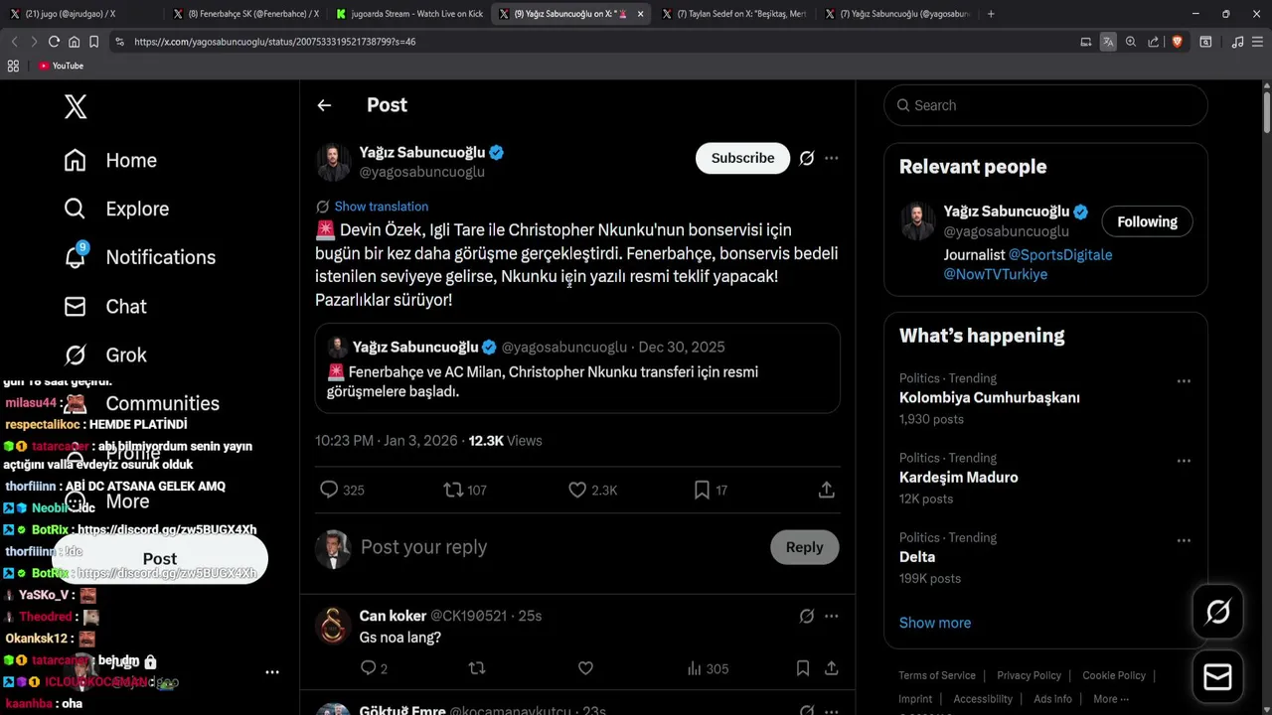Screen dimensions: 1272x715
Task: Switch to Fenerbahçe SK tab
Action: (x=246, y=14)
